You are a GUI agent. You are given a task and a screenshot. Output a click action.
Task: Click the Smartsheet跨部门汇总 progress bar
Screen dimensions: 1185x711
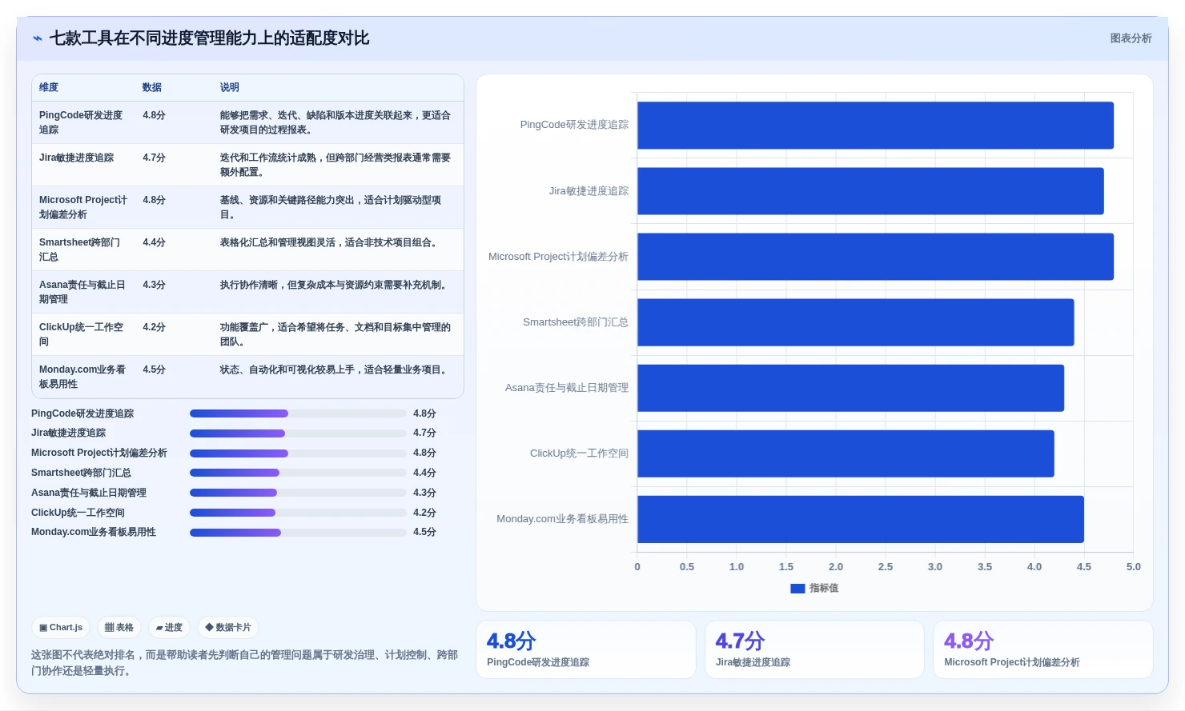[298, 473]
